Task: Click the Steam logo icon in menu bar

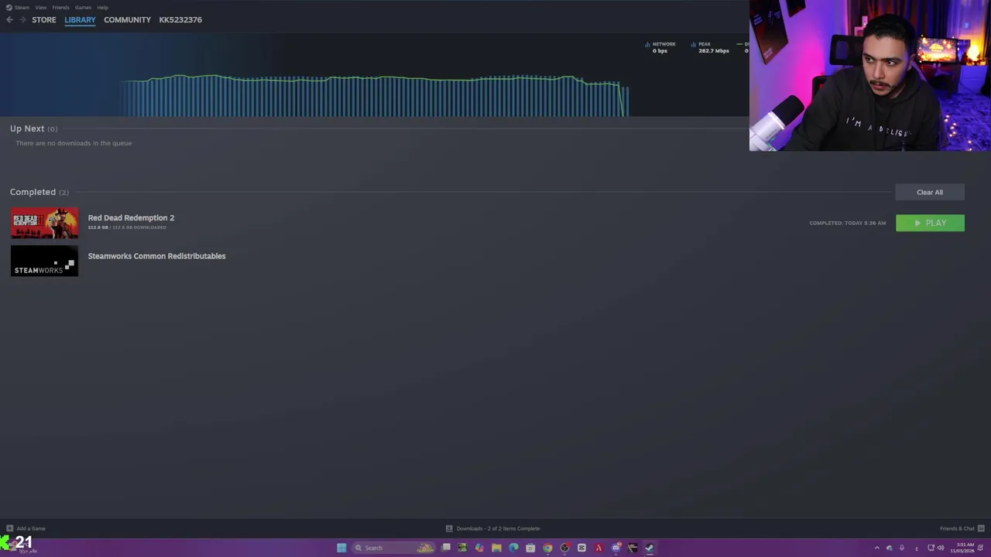Action: tap(9, 7)
